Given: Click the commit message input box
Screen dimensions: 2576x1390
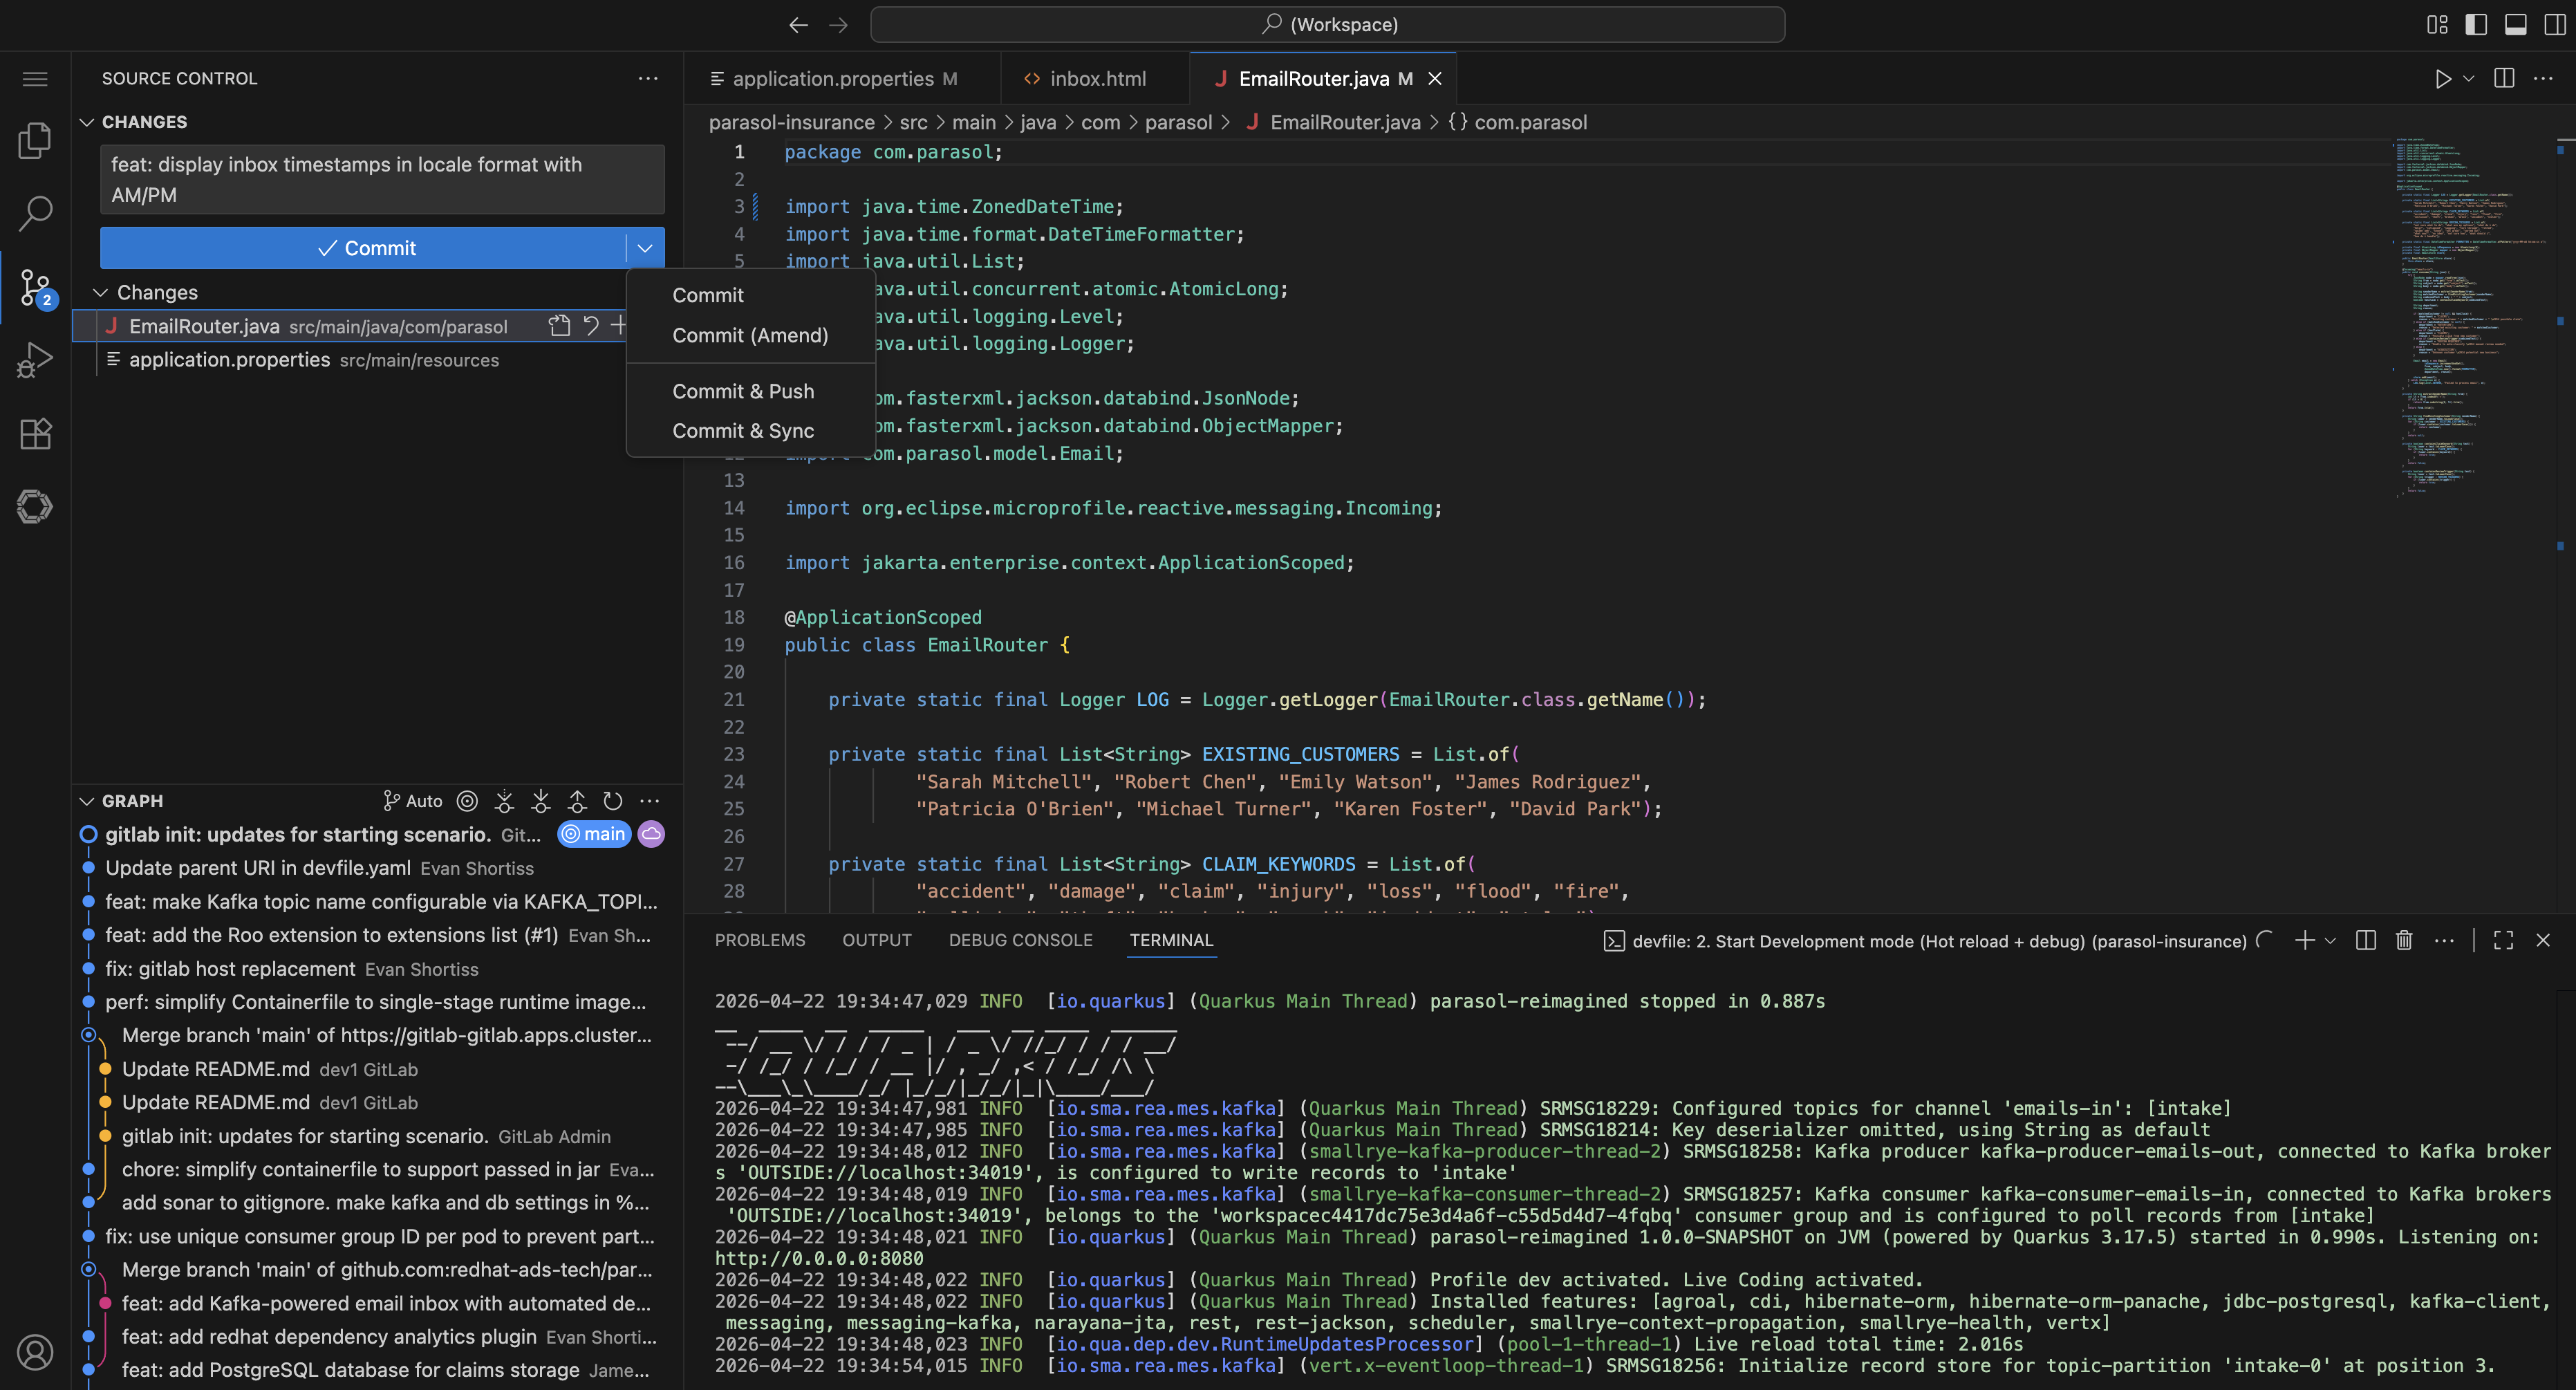Looking at the screenshot, I should coord(381,180).
